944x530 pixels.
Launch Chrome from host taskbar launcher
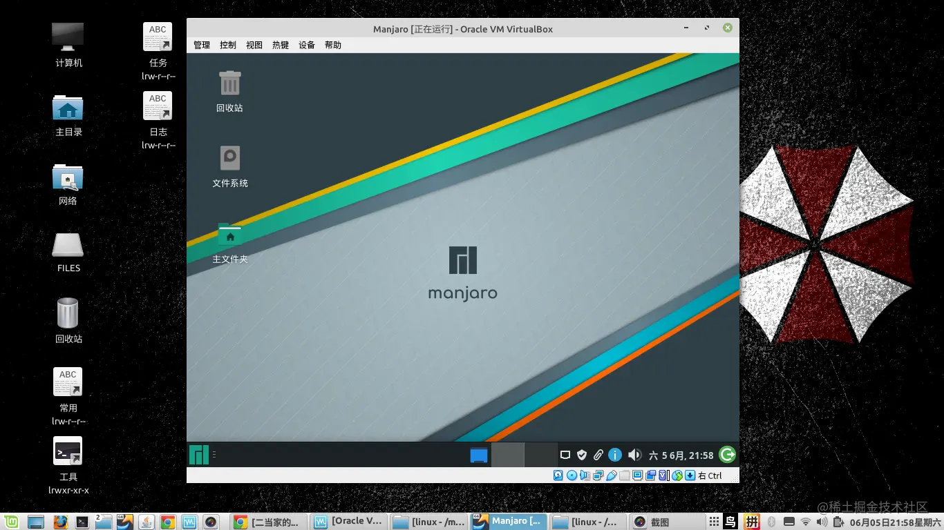167,522
